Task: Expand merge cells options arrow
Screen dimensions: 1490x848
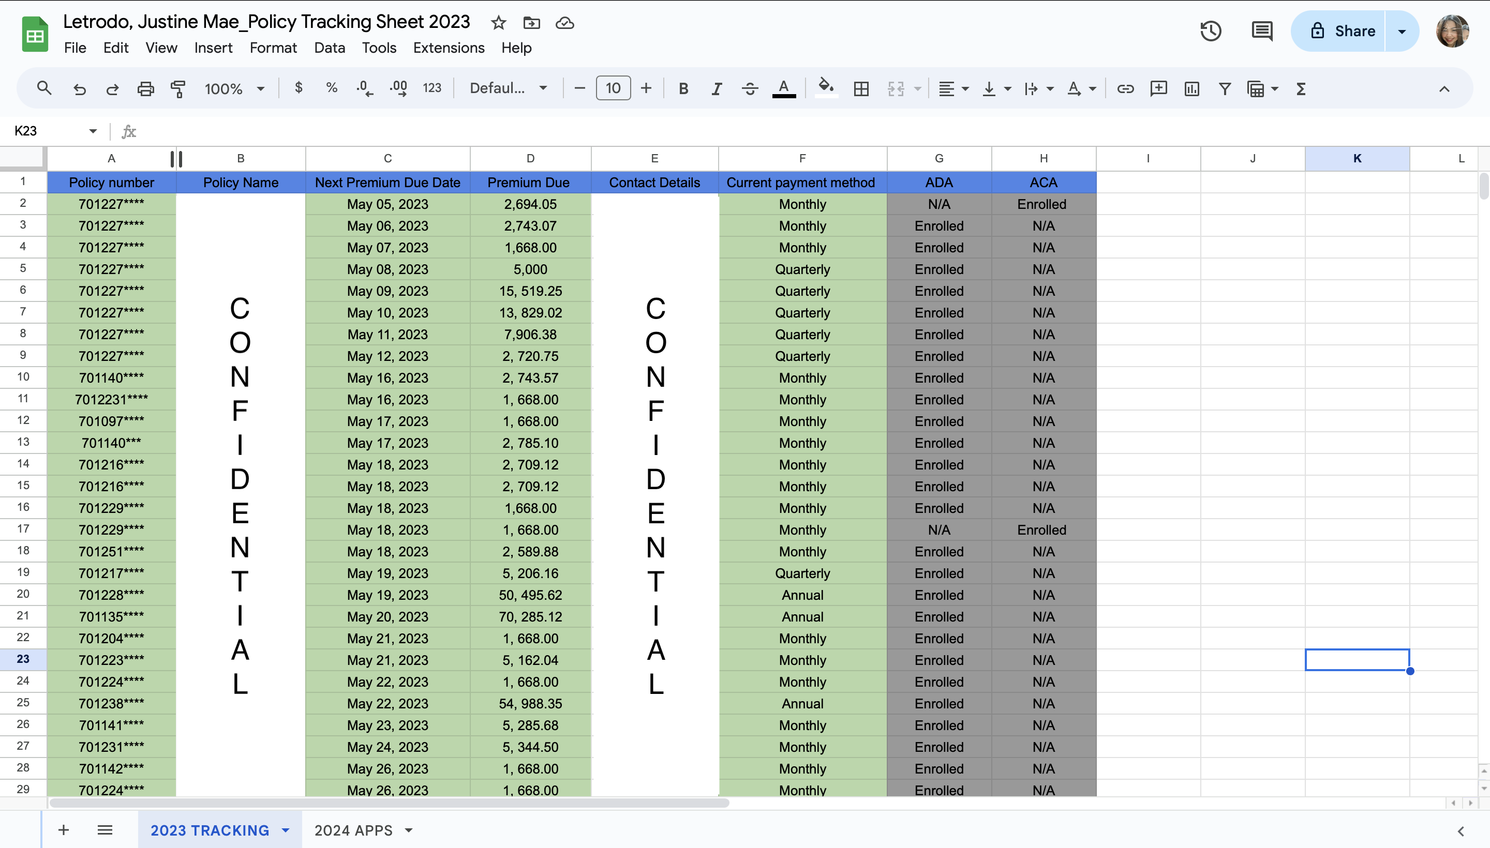Action: (x=918, y=89)
